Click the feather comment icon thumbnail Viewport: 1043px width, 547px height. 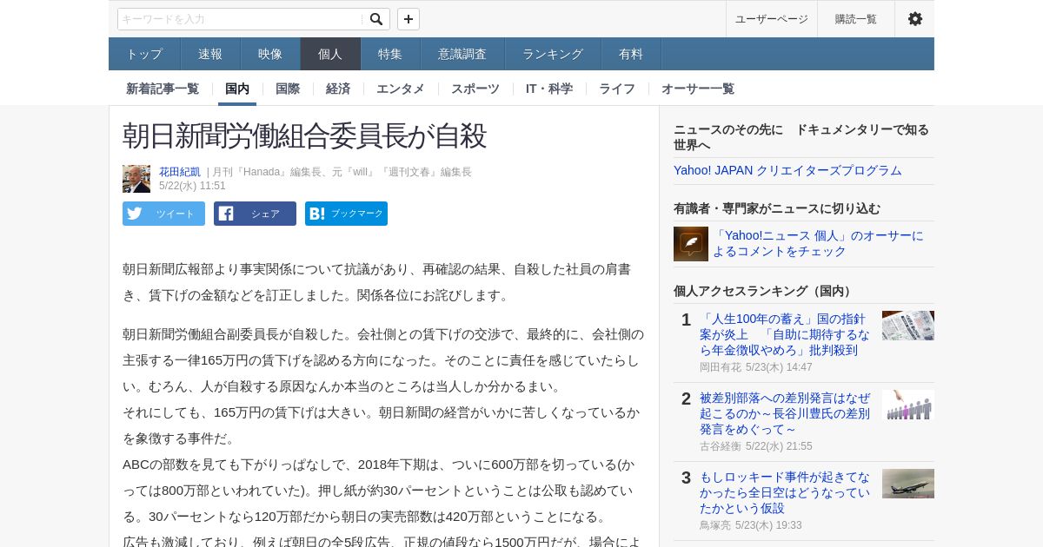(691, 244)
